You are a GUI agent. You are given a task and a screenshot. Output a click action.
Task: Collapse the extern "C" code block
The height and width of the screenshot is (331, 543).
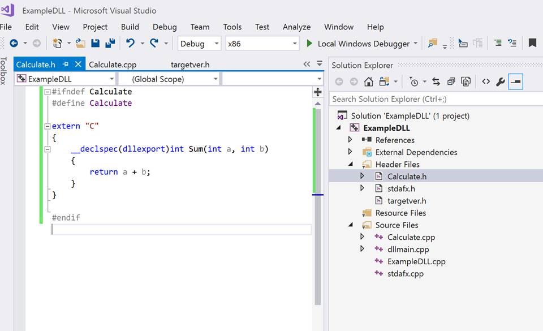[x=48, y=126]
